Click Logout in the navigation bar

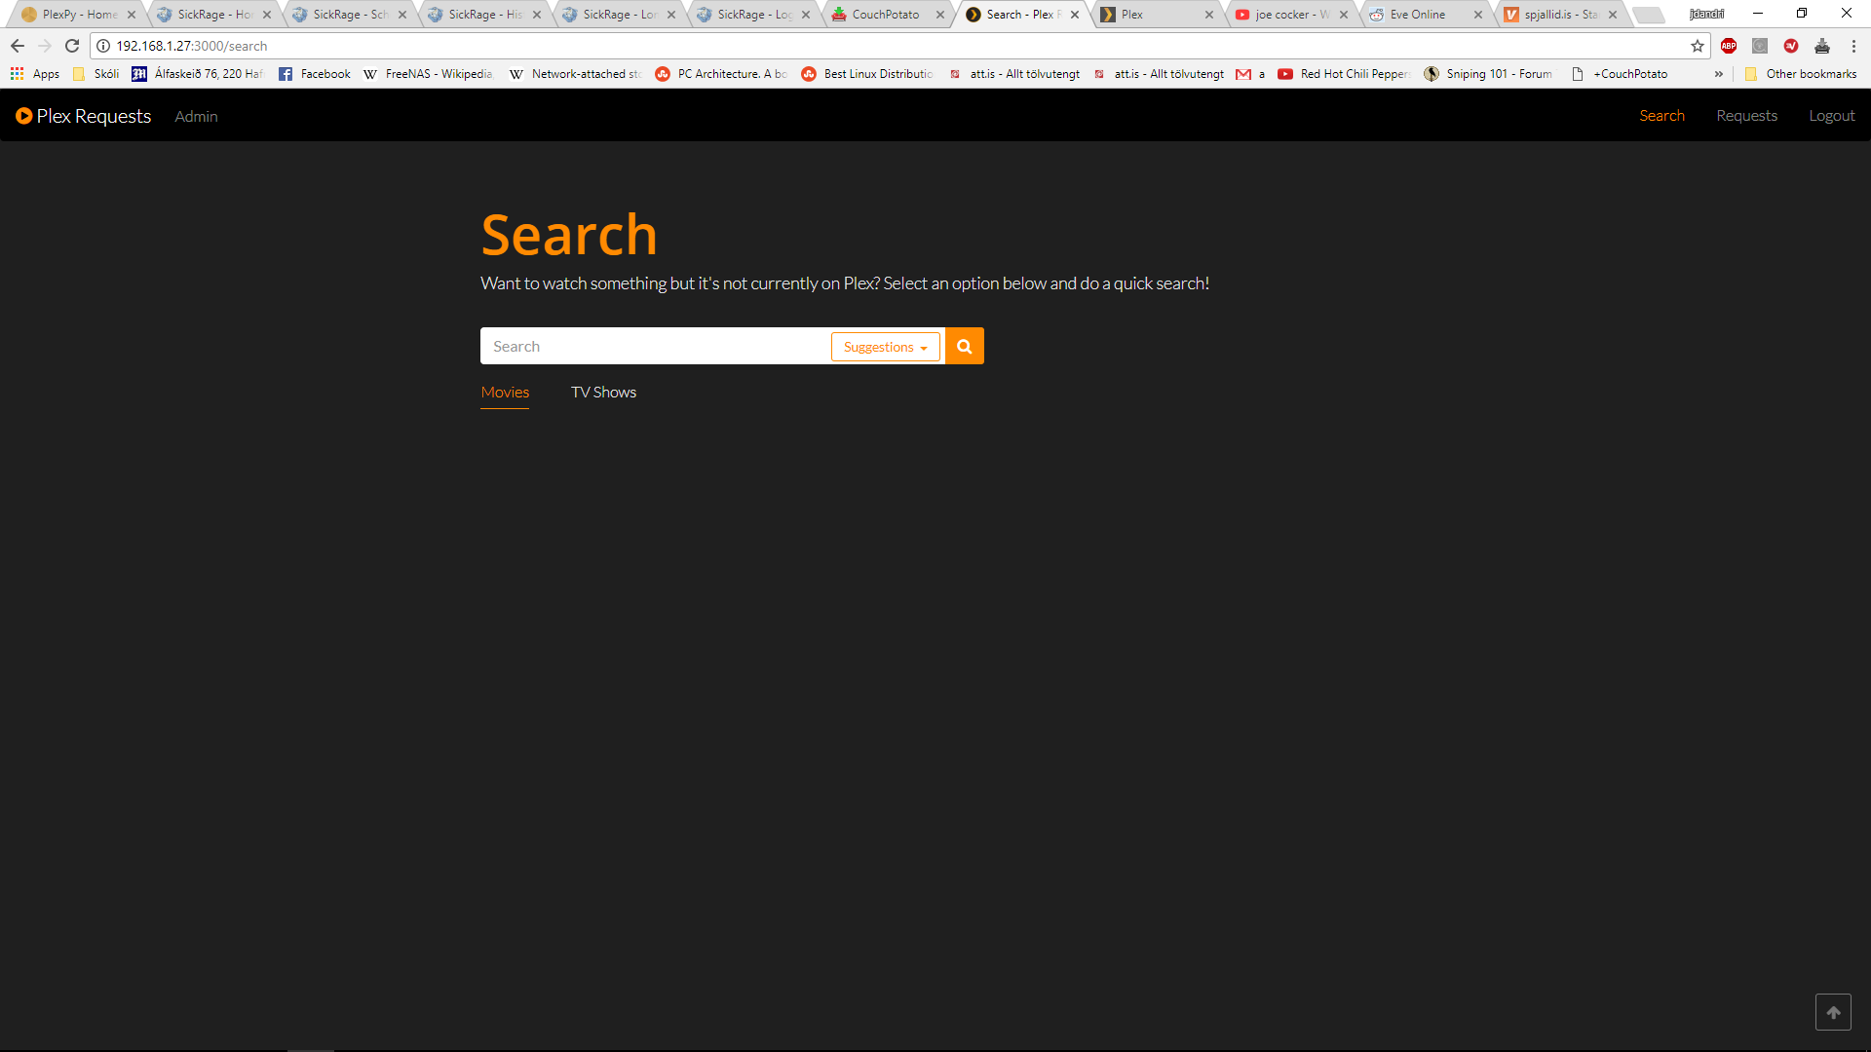click(x=1831, y=115)
